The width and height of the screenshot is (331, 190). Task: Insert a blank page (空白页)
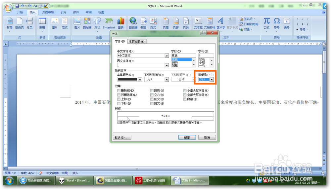coord(20,23)
